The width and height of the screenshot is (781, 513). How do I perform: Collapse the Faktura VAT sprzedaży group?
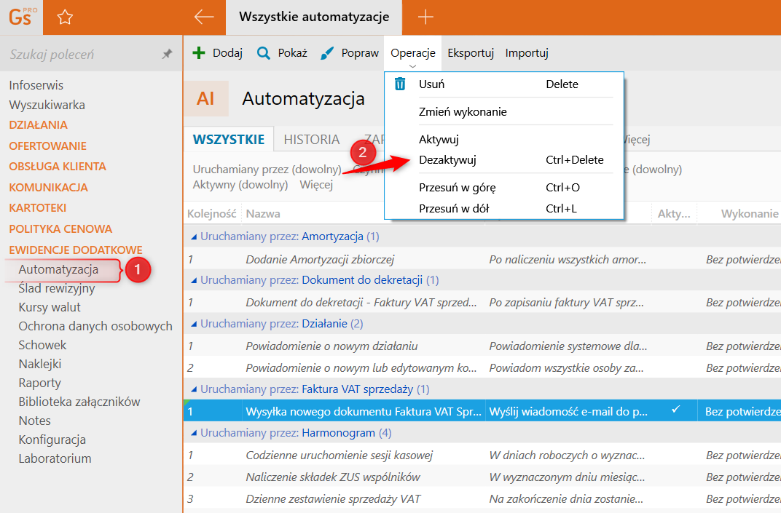coord(194,389)
